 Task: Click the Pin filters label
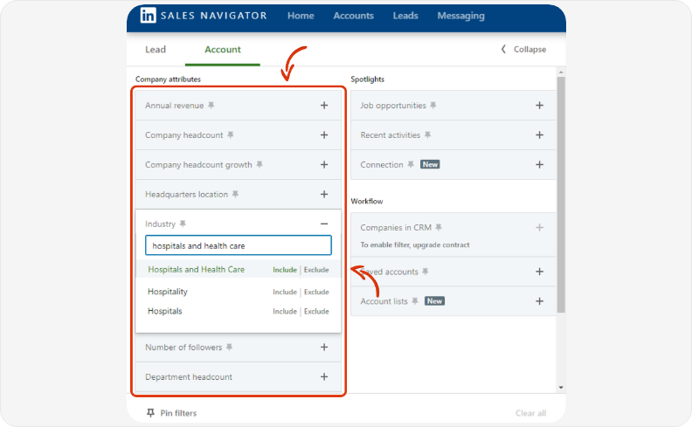178,413
